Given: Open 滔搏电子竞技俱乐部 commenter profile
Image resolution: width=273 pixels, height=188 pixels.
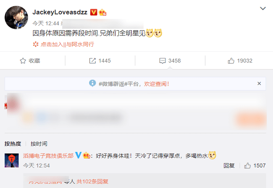Looking at the screenshot, I should coord(48,156).
